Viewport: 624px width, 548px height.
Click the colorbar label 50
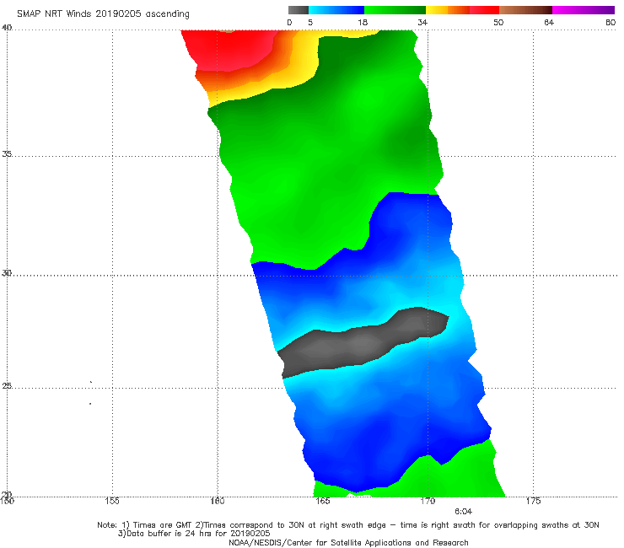(x=498, y=23)
